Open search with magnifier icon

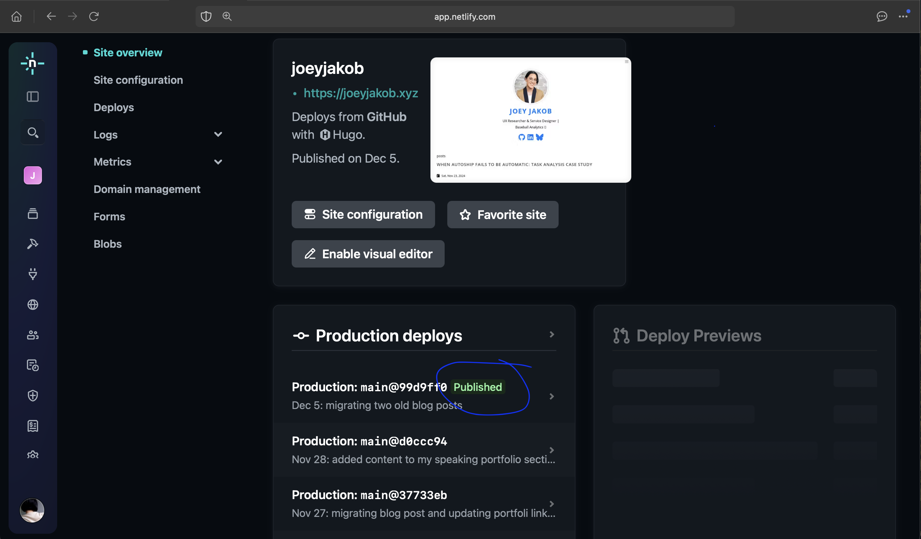pyautogui.click(x=32, y=133)
